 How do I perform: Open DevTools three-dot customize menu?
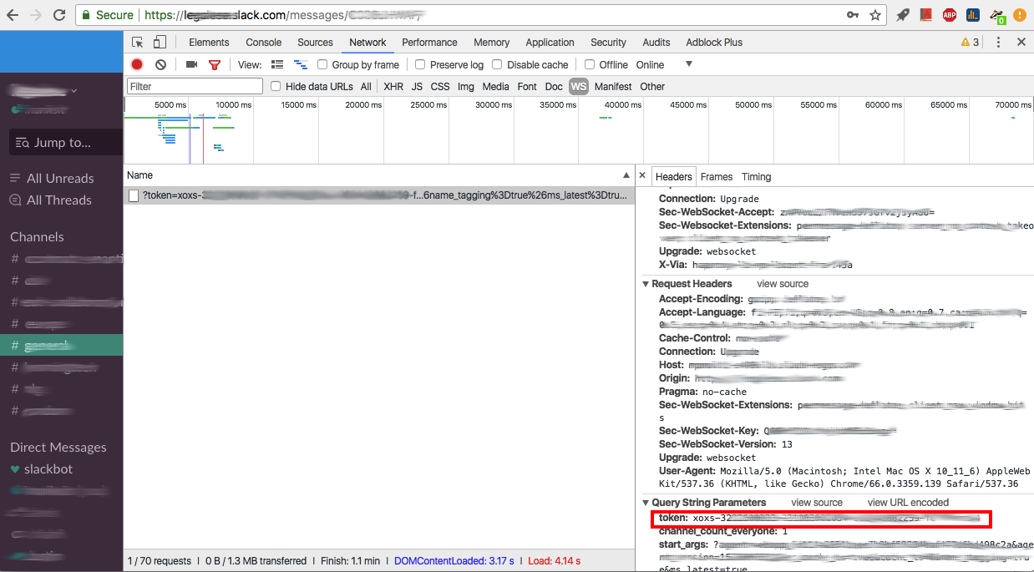(998, 43)
